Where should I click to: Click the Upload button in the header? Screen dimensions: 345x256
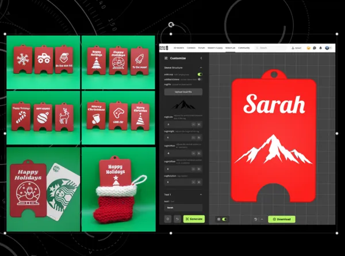(296, 48)
